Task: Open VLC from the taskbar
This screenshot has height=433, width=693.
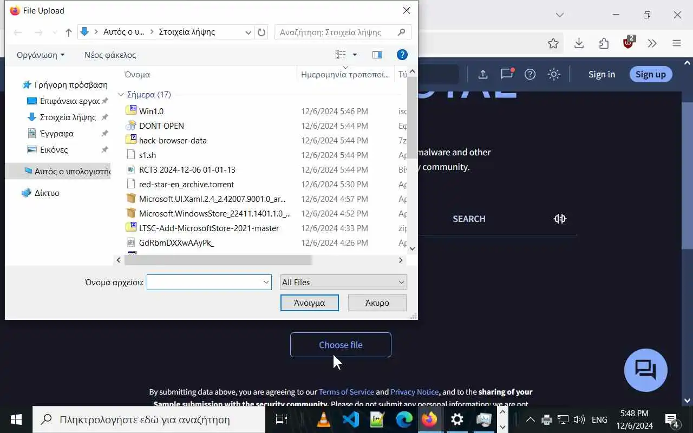Action: tap(324, 419)
